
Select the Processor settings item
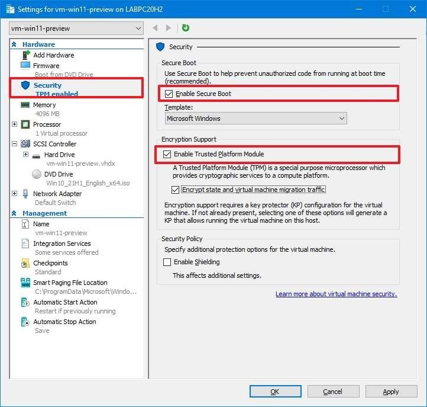tap(47, 124)
